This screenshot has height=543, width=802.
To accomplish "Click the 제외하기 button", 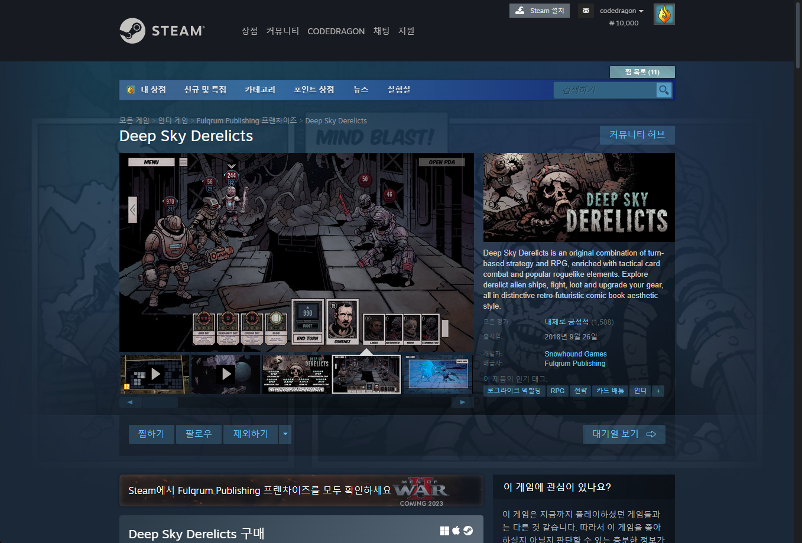I will coord(251,434).
